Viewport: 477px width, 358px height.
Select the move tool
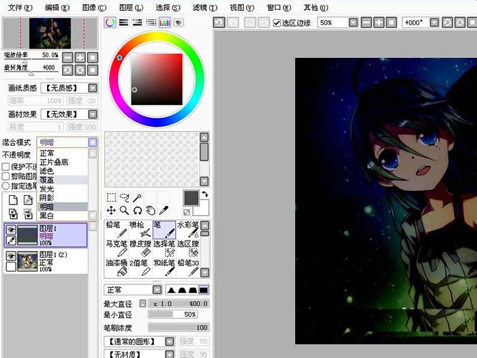coord(111,210)
